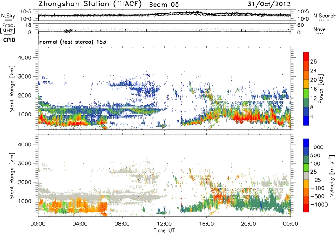This screenshot has height=233, width=336.
Task: Click the "Time UT" axis title
Action: pyautogui.click(x=164, y=230)
